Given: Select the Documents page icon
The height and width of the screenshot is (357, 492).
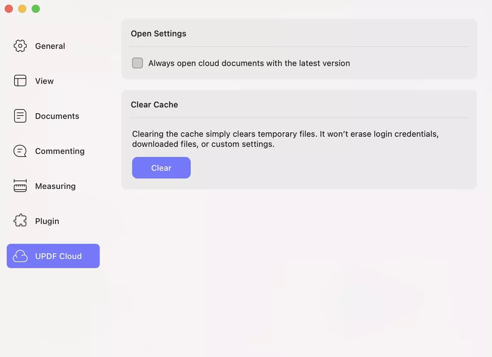Looking at the screenshot, I should 20,116.
